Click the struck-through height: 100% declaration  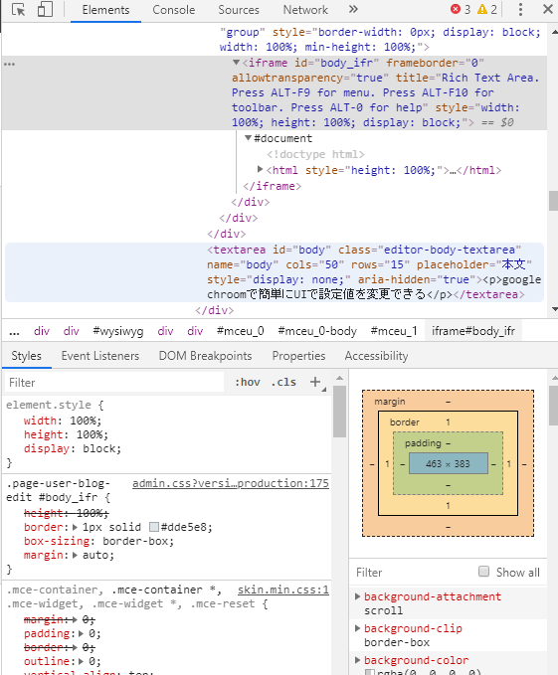click(x=67, y=513)
